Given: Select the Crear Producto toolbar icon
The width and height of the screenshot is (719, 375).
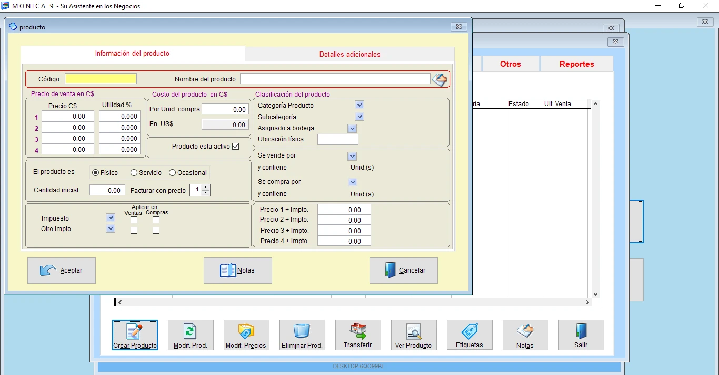Looking at the screenshot, I should 135,335.
